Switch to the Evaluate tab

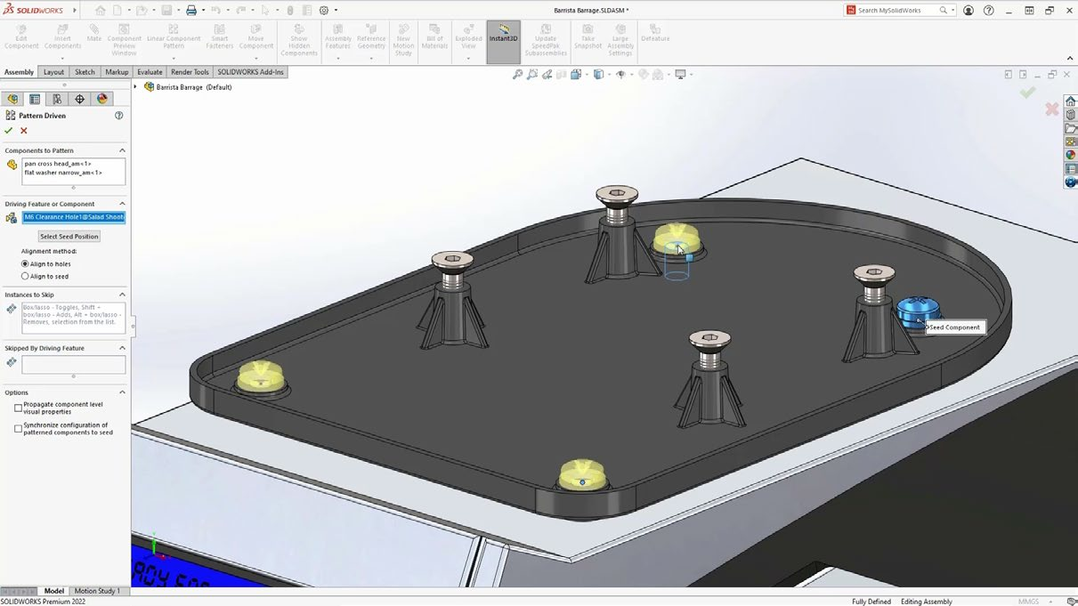(x=150, y=72)
